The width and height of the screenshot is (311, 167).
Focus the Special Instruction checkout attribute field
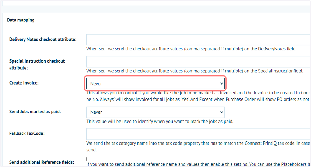coord(199,62)
